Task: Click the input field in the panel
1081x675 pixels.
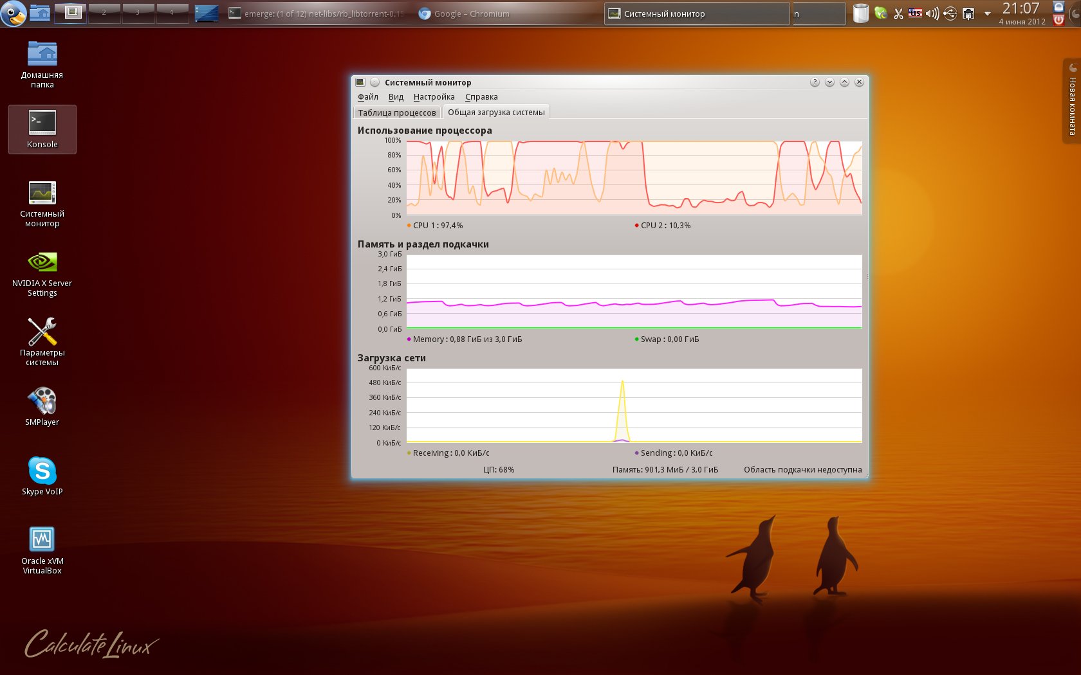Action: point(818,14)
